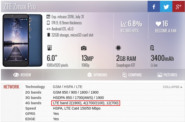Click the chipset icon above 2GB RAM
The image size is (185, 122).
118,48
